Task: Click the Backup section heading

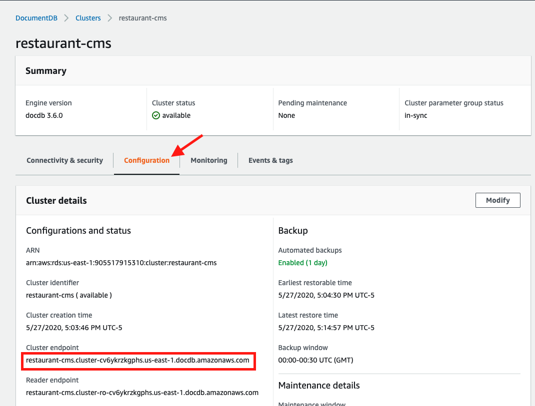Action: pos(293,231)
